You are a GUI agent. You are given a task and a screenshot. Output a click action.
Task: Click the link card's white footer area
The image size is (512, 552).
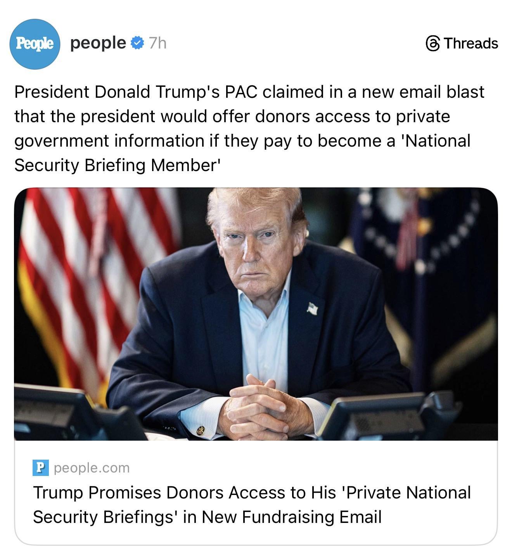256,493
